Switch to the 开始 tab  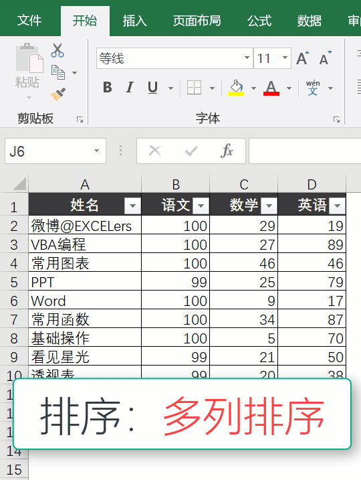[x=85, y=21]
